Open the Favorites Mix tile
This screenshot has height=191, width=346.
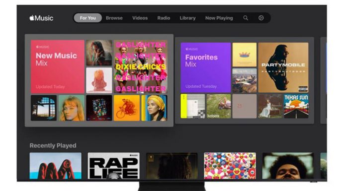[x=206, y=67]
